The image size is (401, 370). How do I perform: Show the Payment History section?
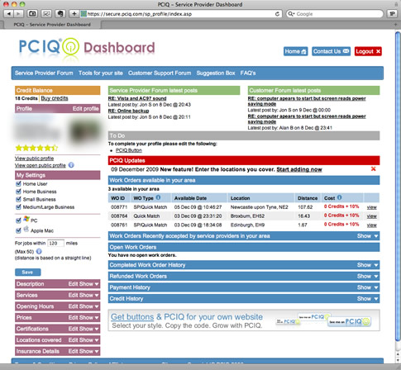point(367,287)
